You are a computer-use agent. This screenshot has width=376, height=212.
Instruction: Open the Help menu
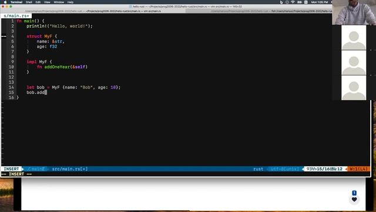tap(70, 2)
